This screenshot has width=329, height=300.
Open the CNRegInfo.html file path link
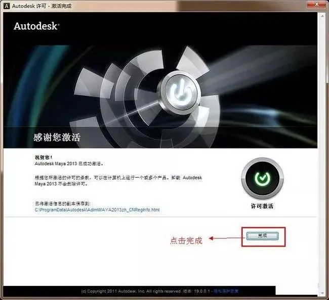(97, 210)
